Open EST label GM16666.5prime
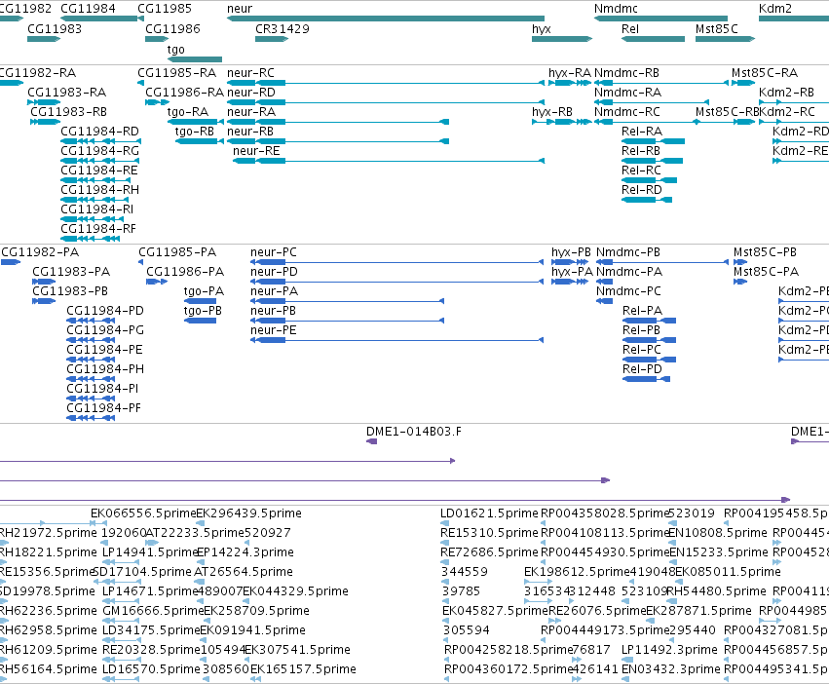 153,611
